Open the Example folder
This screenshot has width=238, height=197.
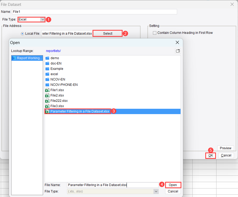point(113,69)
